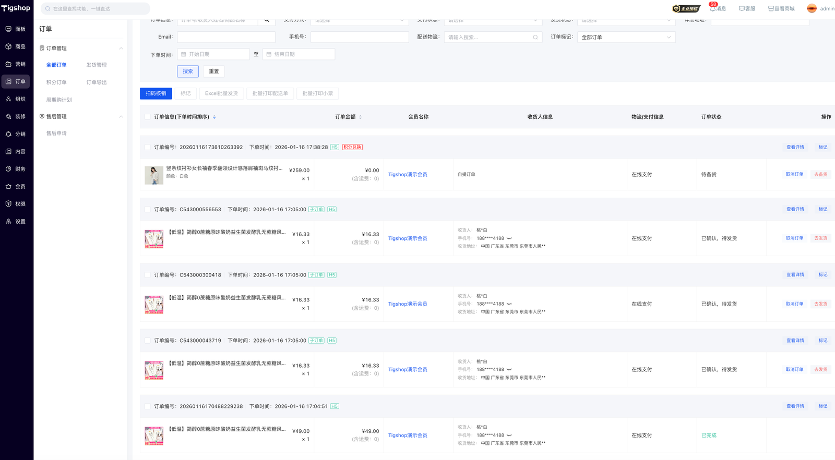Click the 扫码核销 blue button

tap(156, 93)
